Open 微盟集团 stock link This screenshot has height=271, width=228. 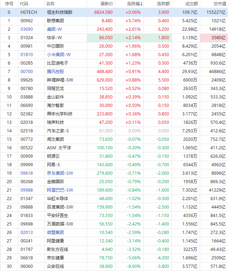[55, 233]
